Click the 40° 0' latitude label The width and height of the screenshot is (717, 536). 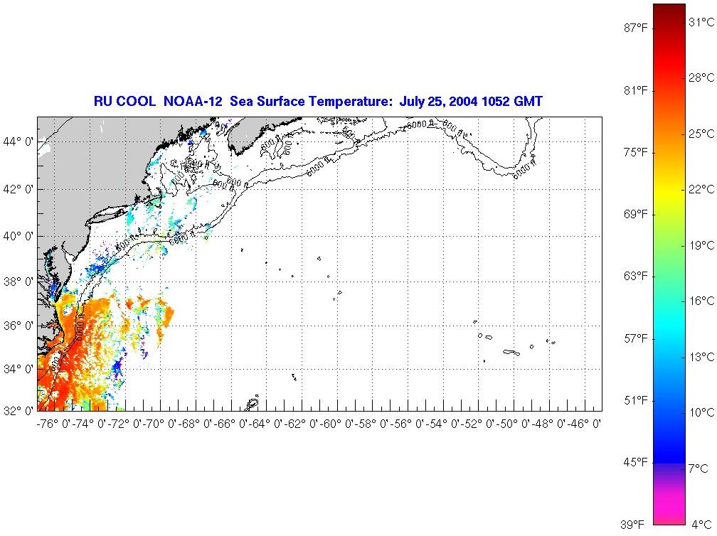tap(18, 236)
